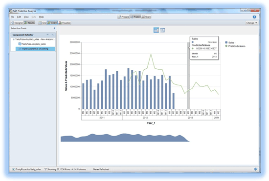269x181 pixels.
Task: Click the blue Sales legend swatch
Action: (x=226, y=42)
